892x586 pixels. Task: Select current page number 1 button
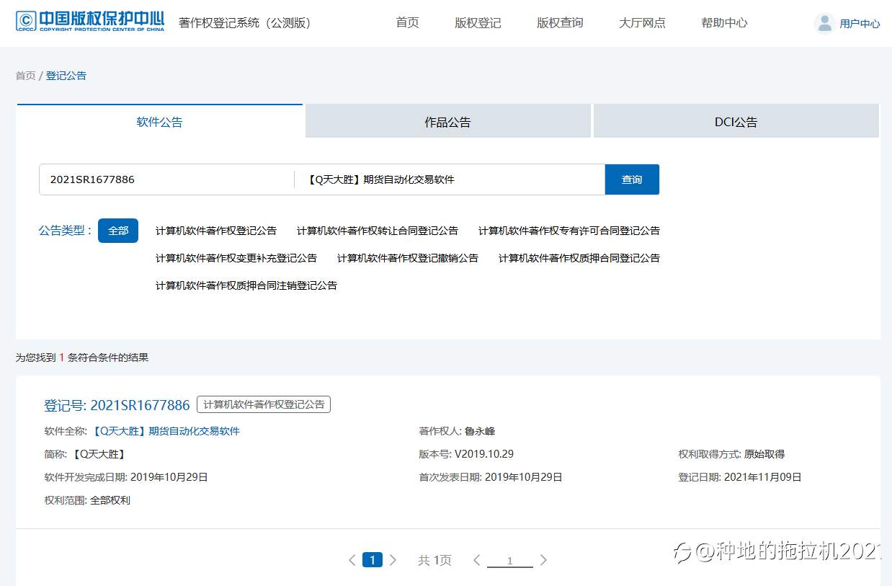[373, 560]
